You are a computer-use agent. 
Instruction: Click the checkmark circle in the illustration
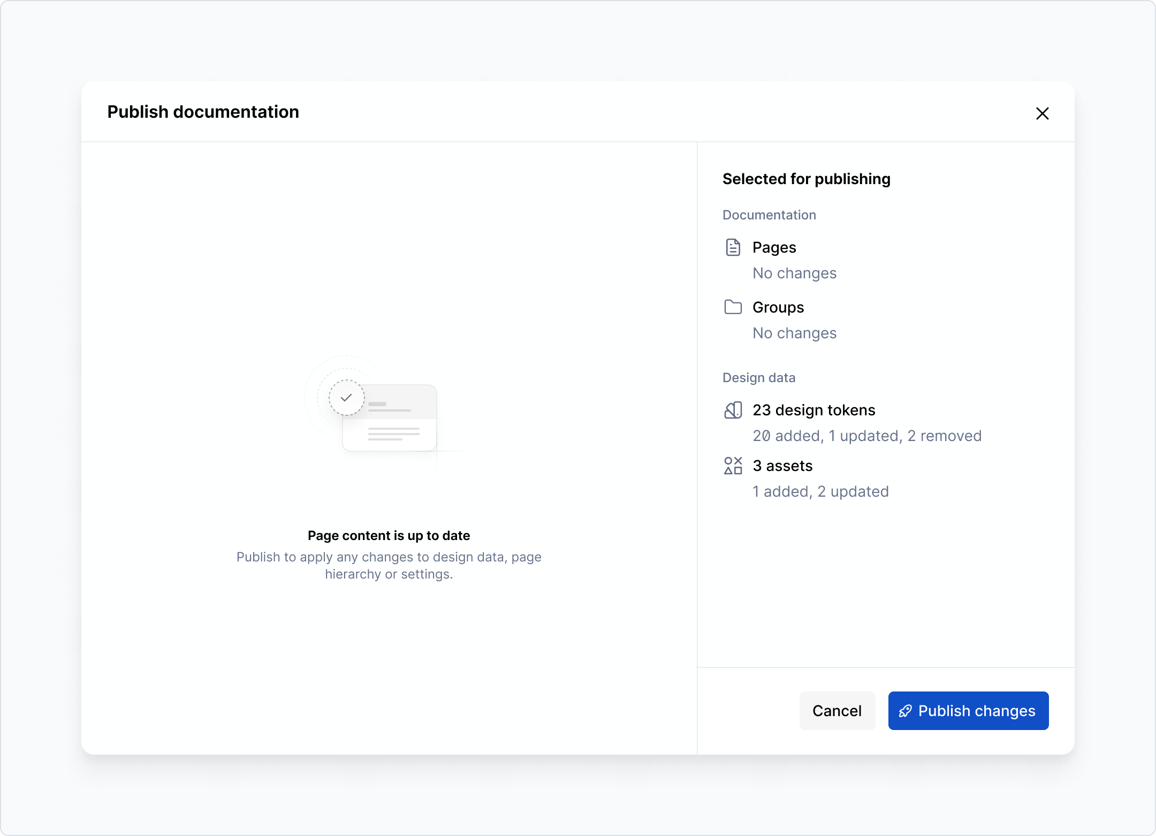click(346, 397)
